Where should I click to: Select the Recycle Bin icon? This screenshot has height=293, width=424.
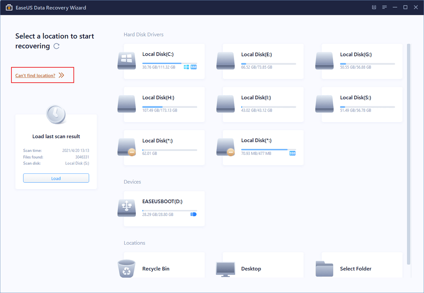[126, 269]
